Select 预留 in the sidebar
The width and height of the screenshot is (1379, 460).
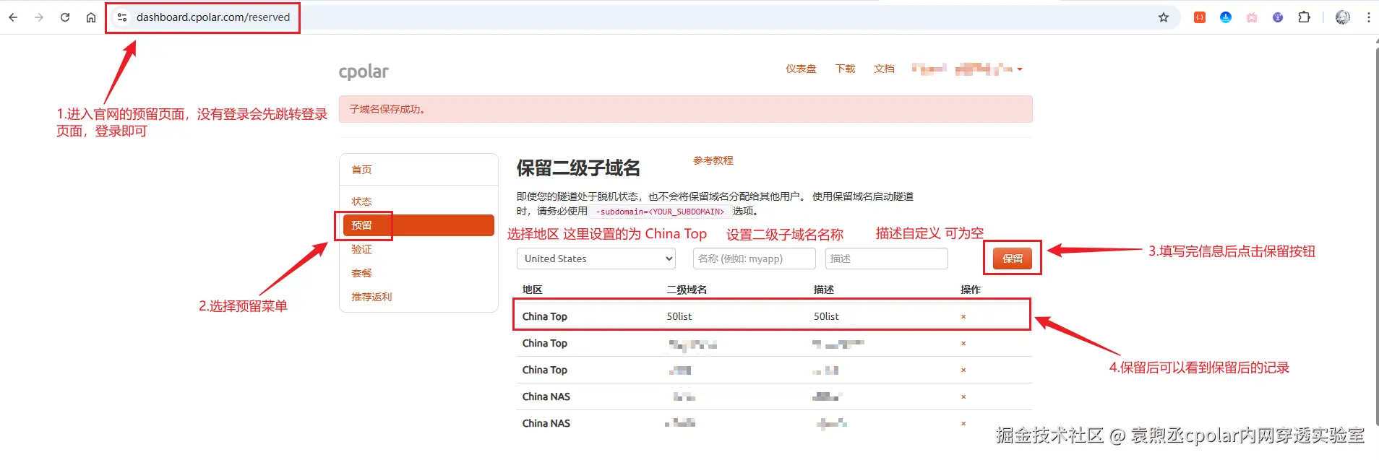pos(418,225)
